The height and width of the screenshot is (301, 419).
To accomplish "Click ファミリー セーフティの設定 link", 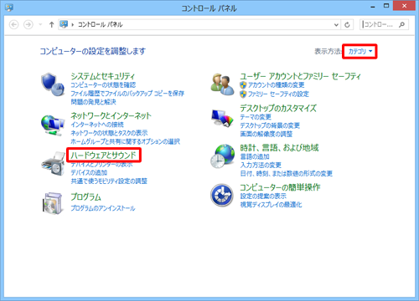I will [278, 94].
